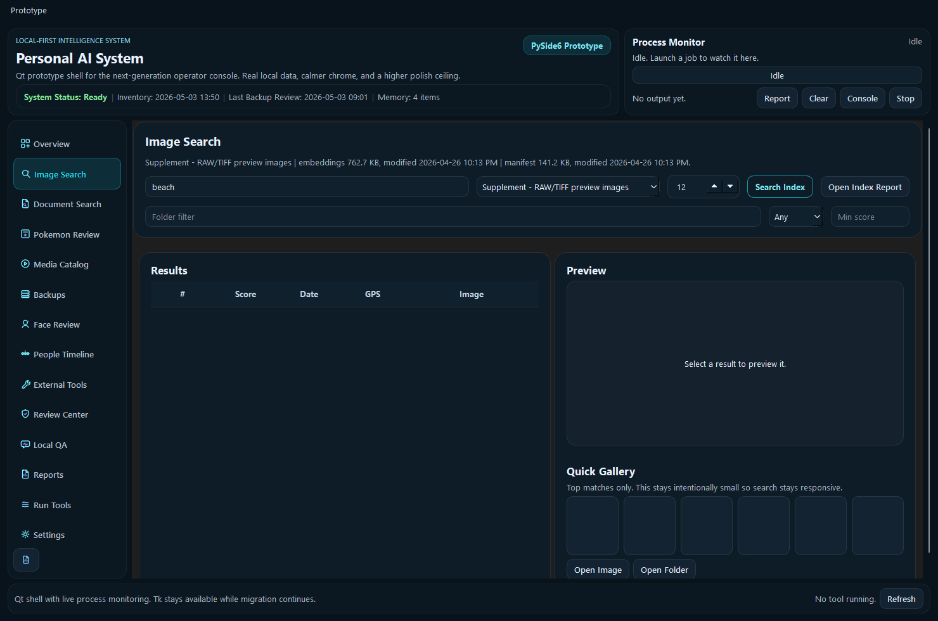Viewport: 938px width, 621px height.
Task: Clear the Process Monitor output
Action: pyautogui.click(x=819, y=98)
